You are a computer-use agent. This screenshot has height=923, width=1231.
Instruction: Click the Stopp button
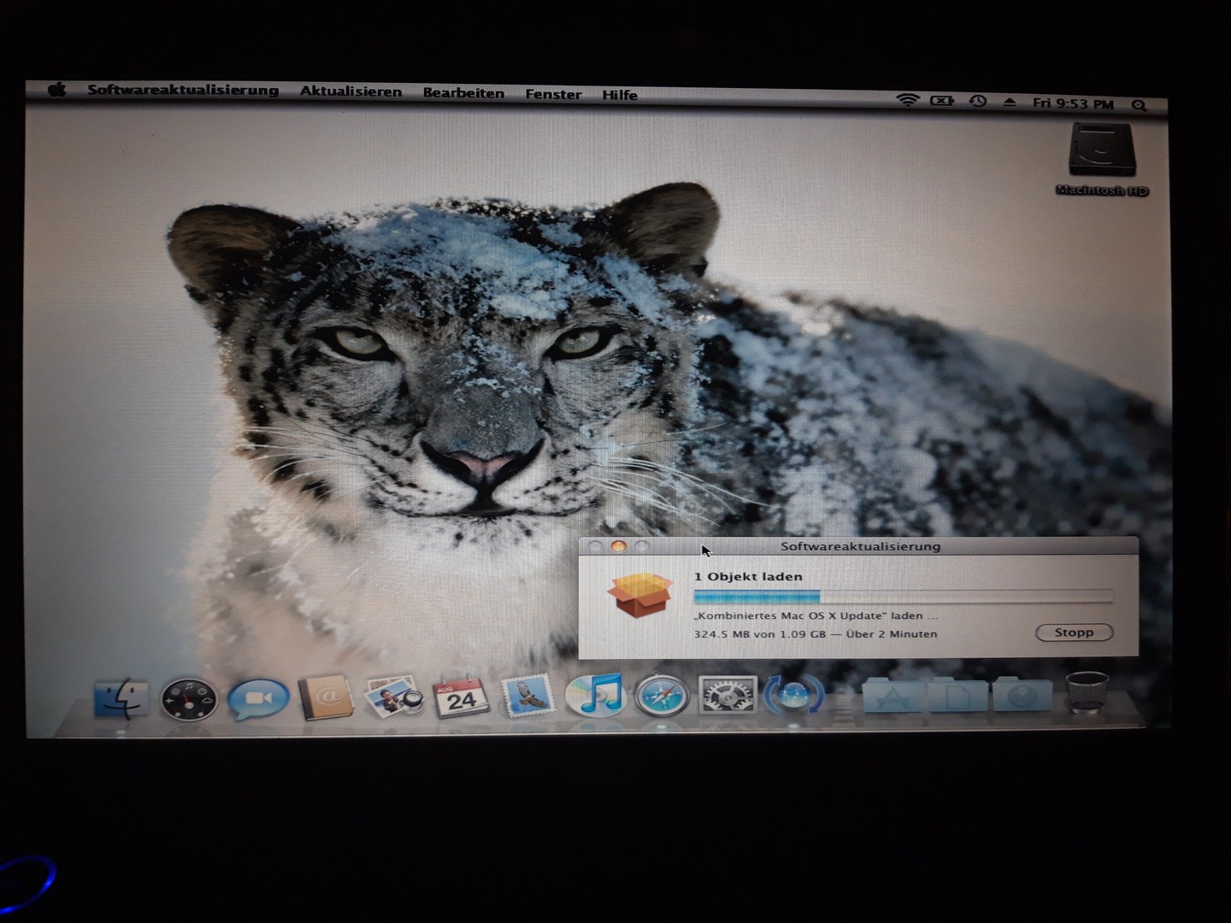click(x=1074, y=632)
